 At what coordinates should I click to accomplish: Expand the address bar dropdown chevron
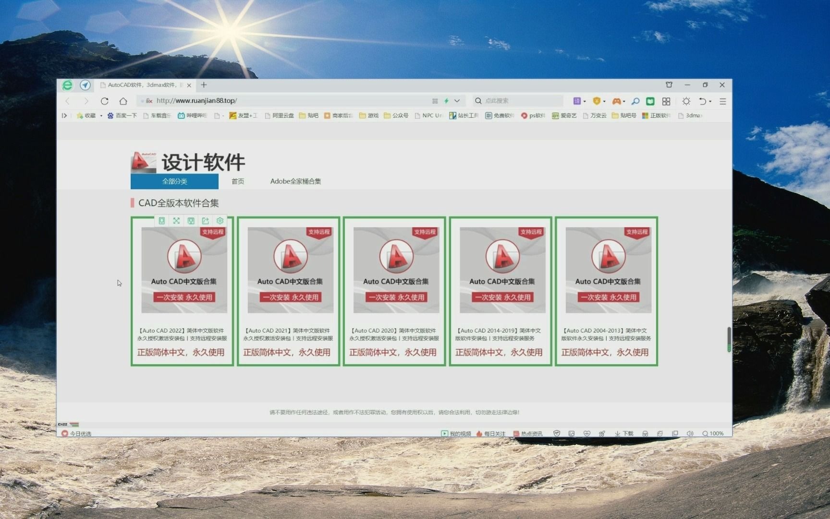coord(457,101)
